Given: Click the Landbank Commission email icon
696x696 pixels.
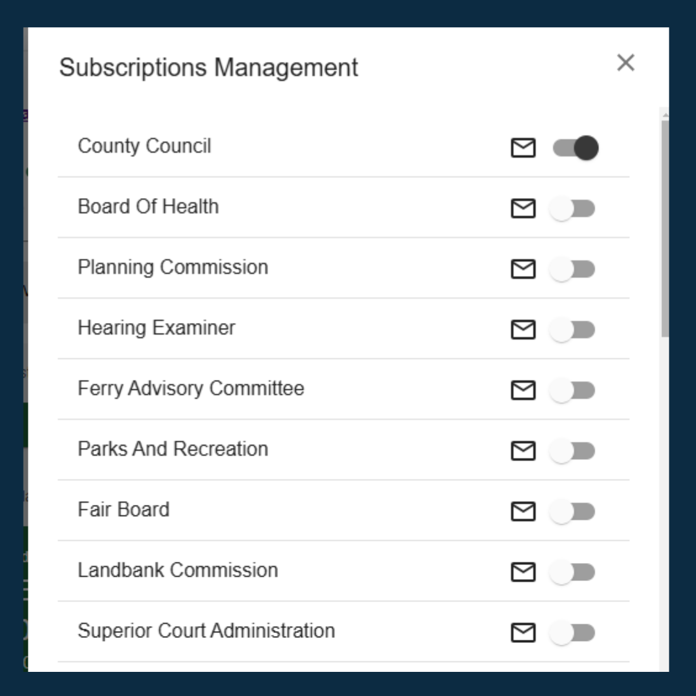Looking at the screenshot, I should coord(523,570).
